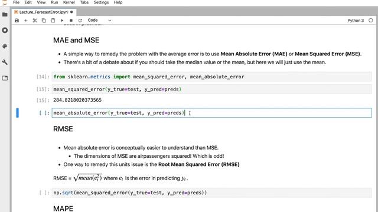Open the Commands palette sidebar icon
The image size is (378, 212).
pos(5,46)
